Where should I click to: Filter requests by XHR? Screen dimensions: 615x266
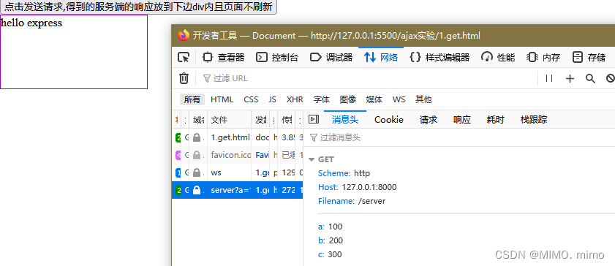(295, 99)
